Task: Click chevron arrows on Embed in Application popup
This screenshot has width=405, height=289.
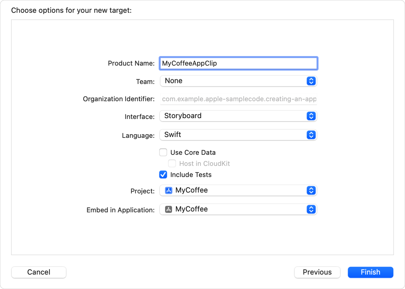Action: (311, 209)
